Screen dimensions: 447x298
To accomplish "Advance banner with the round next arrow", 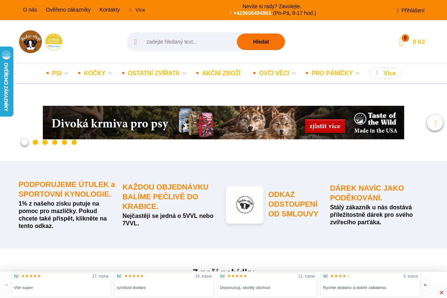I will pos(435,123).
